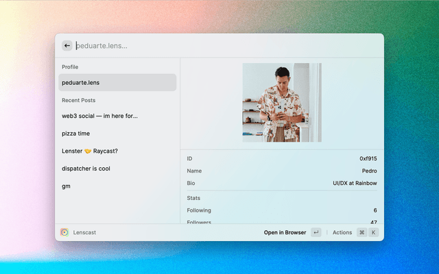439x274 pixels.
Task: Choose the "Lenster Raycast?" post
Action: click(x=117, y=151)
